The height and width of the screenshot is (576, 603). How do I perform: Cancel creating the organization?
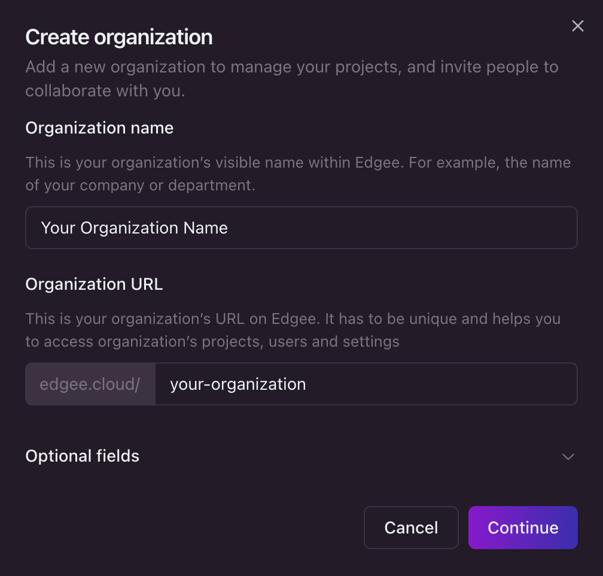(x=411, y=528)
